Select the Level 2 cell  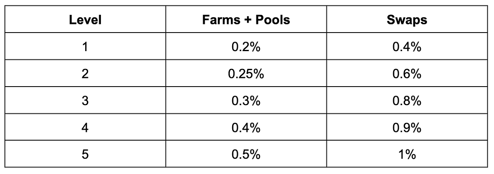point(85,74)
